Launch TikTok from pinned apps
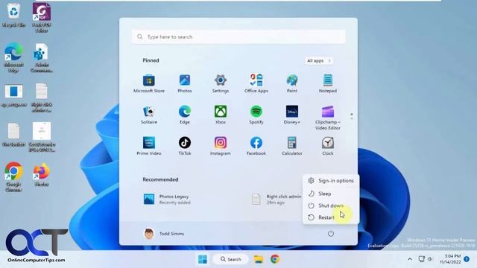This screenshot has height=268, width=477. point(185,146)
